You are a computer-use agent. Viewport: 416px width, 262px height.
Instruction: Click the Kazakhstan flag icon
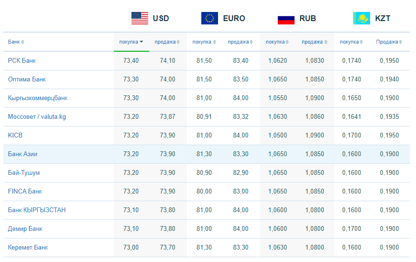pos(361,18)
